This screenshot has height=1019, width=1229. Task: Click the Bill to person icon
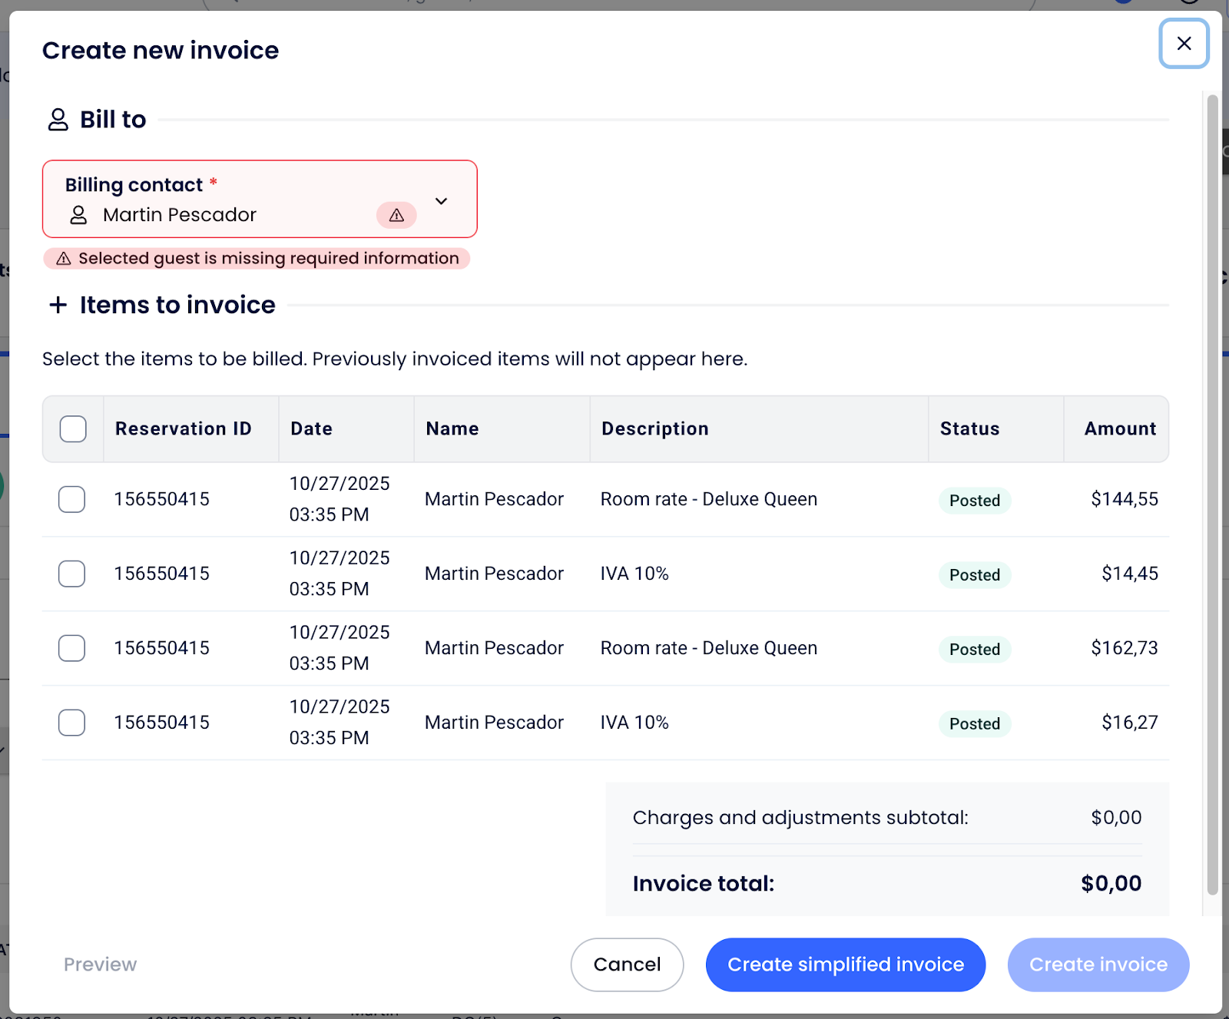coord(58,120)
